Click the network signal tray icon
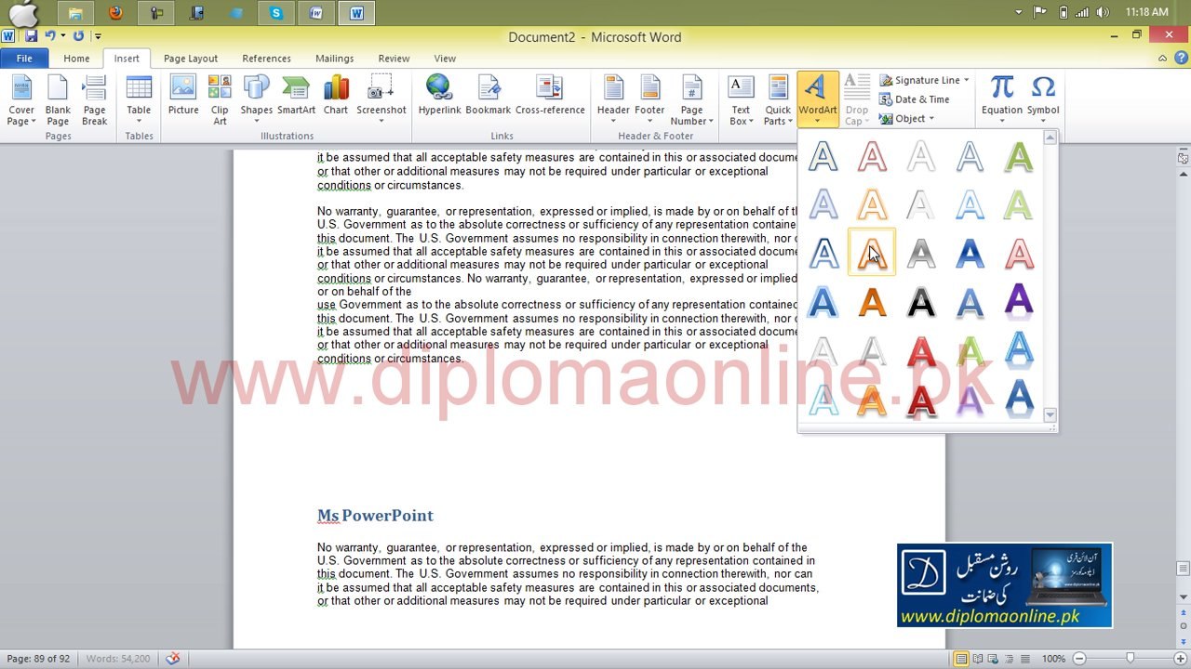The height and width of the screenshot is (669, 1191). click(x=1084, y=12)
